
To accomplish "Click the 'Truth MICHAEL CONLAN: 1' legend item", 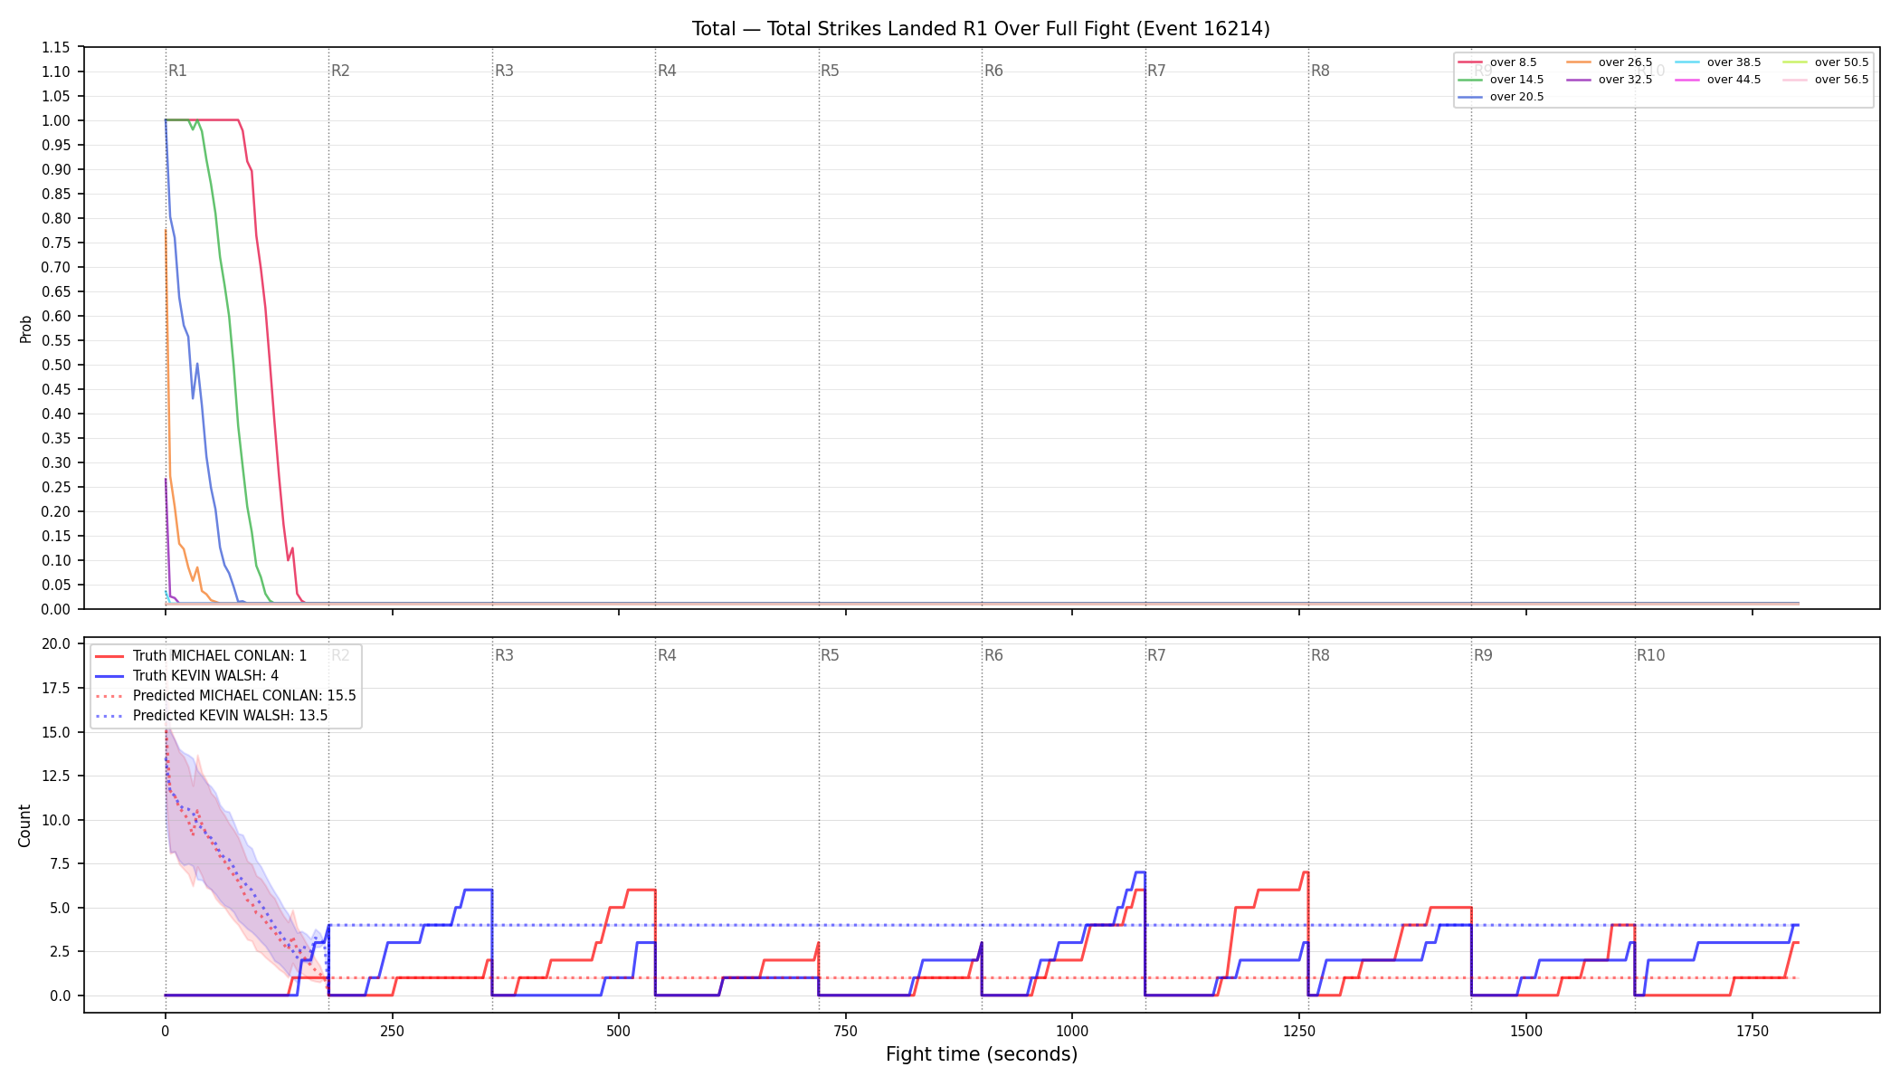I will [x=201, y=656].
